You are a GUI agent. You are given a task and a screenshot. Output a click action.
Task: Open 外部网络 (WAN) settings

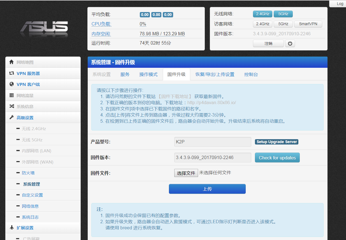point(43,162)
